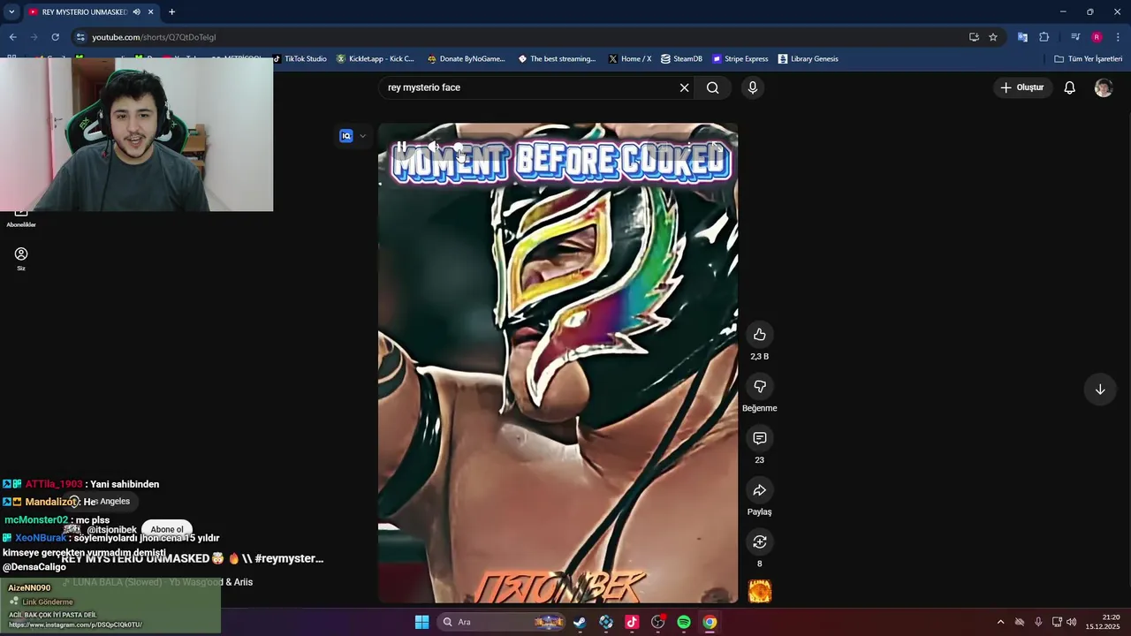Run search with the magnifier button
Image resolution: width=1131 pixels, height=636 pixels.
[713, 87]
